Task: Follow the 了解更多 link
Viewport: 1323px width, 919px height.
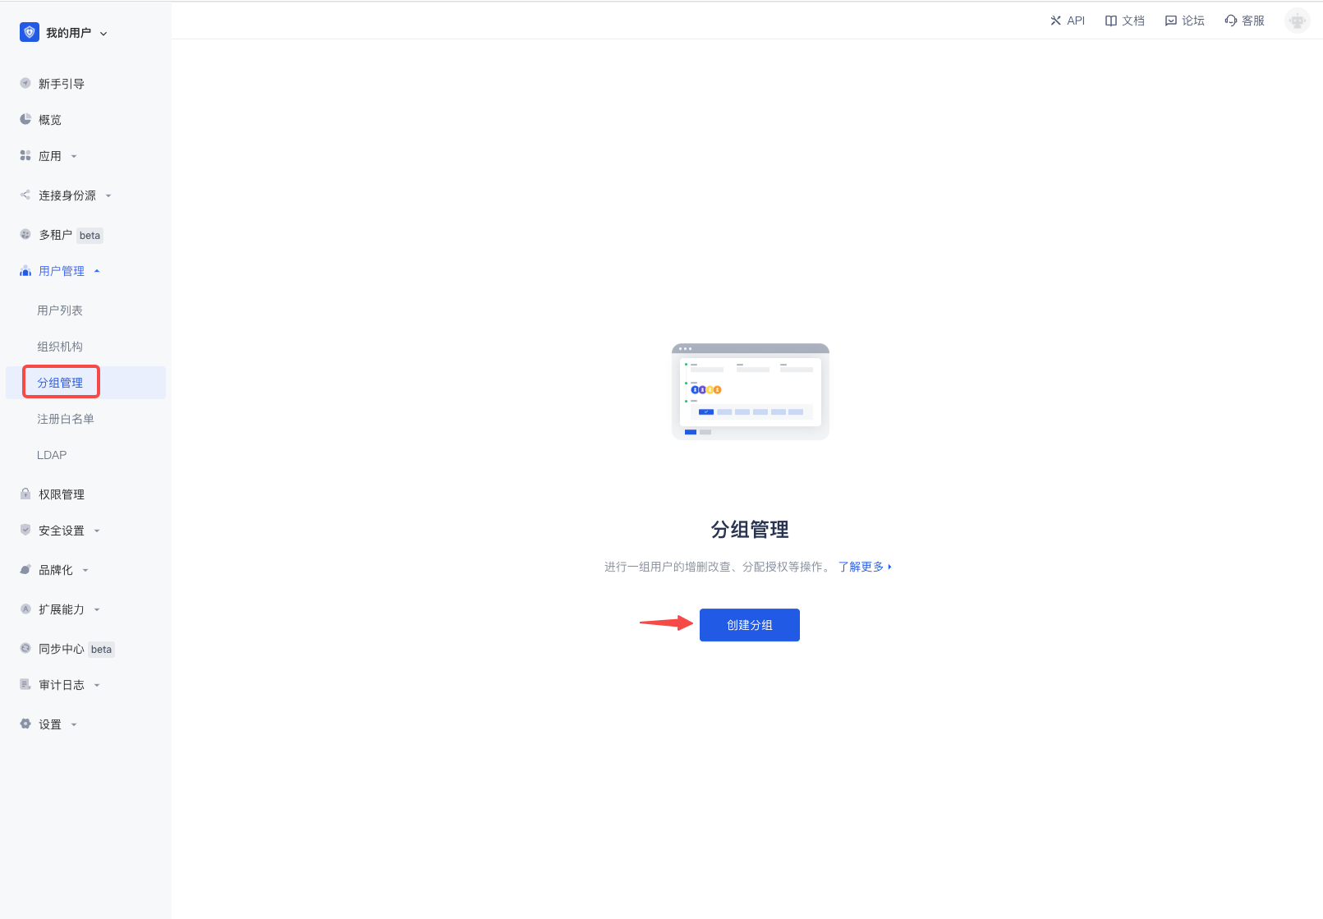Action: (863, 567)
